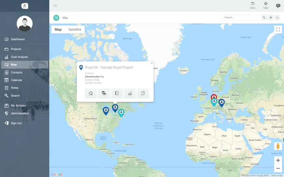The width and height of the screenshot is (284, 177).
Task: Toggle the hamburger menu icon
Action: [55, 6]
